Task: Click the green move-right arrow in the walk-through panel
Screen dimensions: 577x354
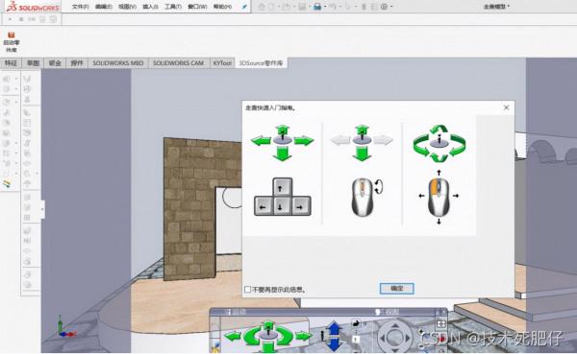Action: tap(304, 336)
